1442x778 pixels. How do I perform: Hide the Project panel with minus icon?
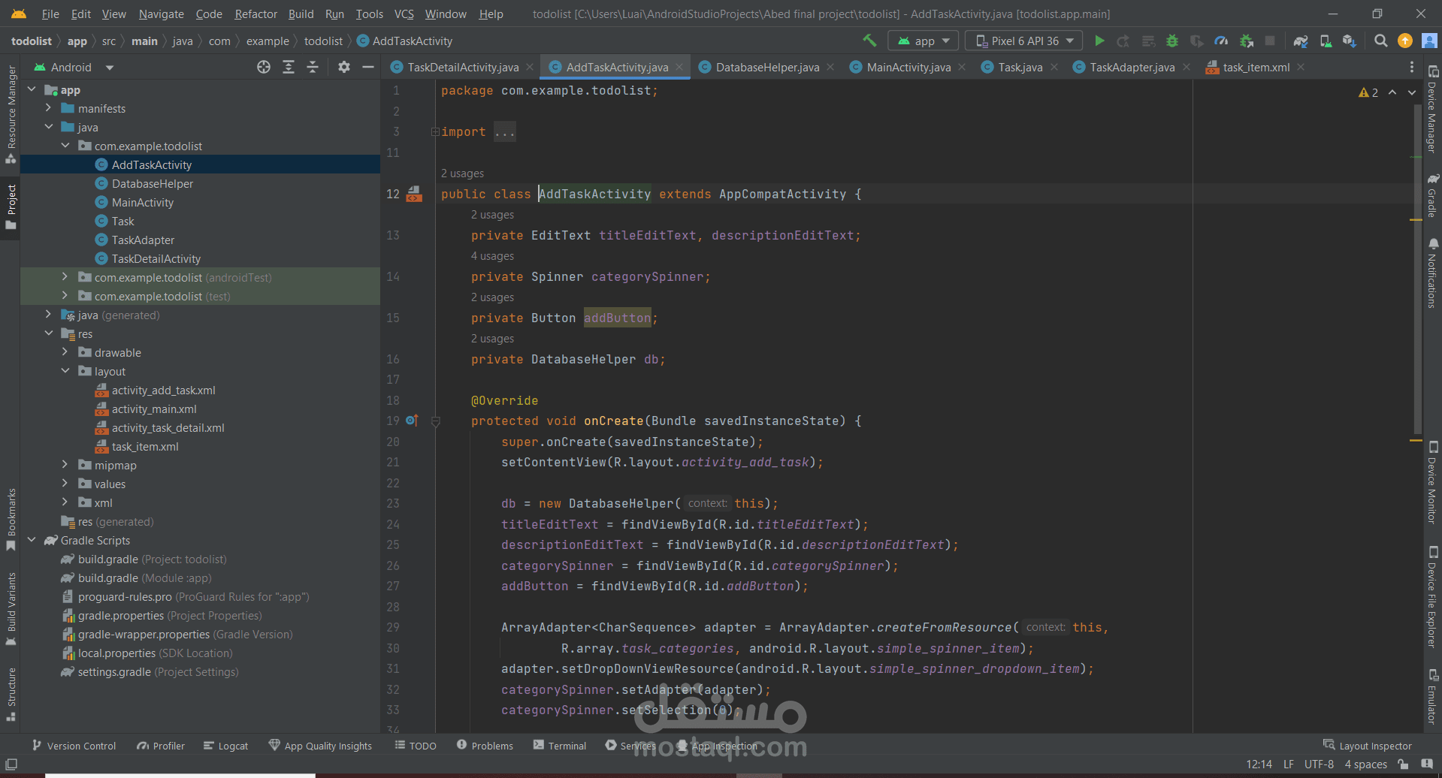[x=368, y=67]
